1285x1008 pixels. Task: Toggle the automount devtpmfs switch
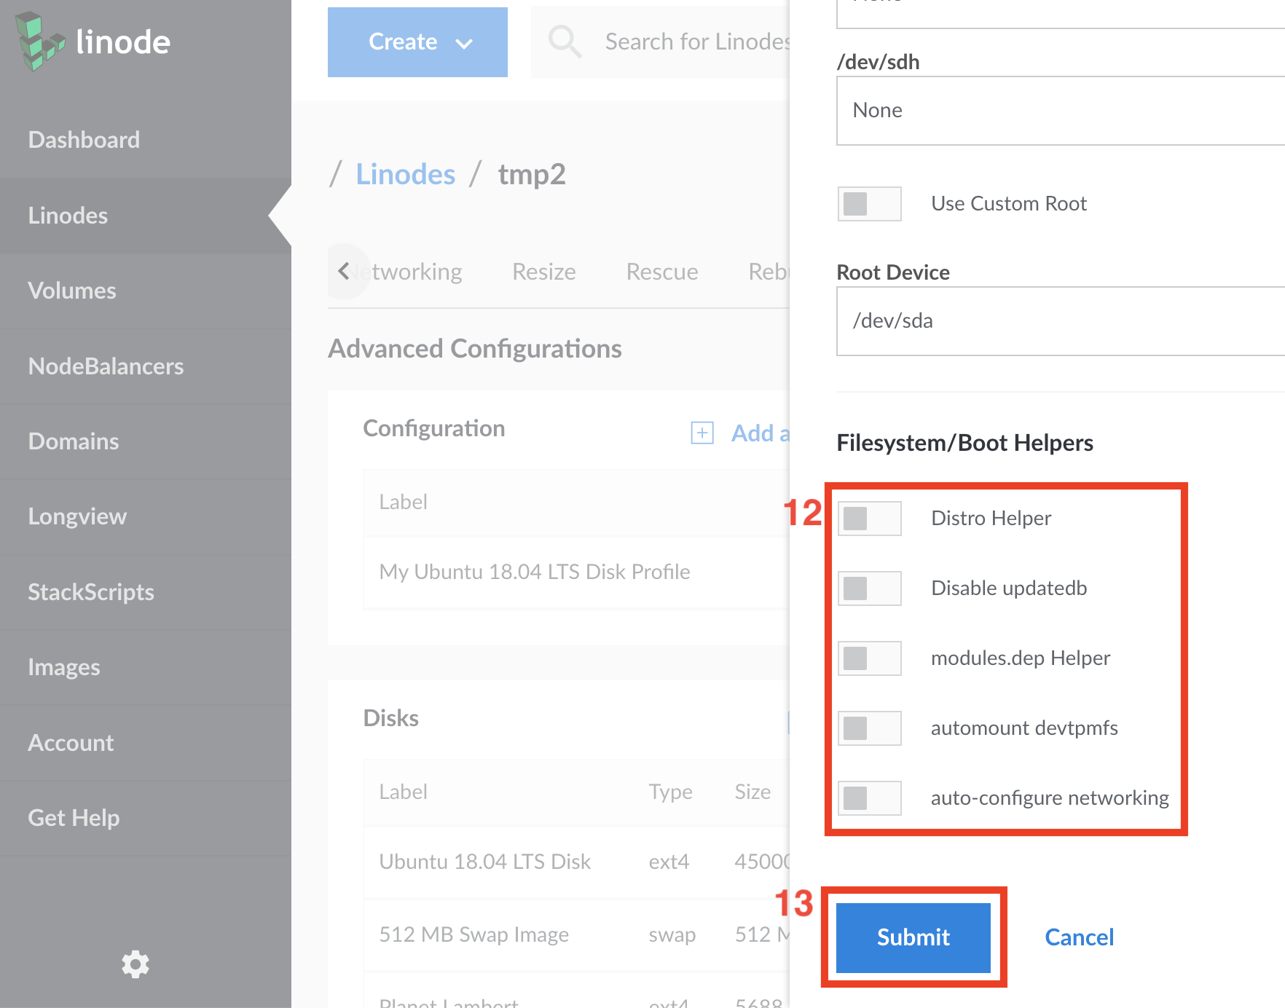point(870,728)
